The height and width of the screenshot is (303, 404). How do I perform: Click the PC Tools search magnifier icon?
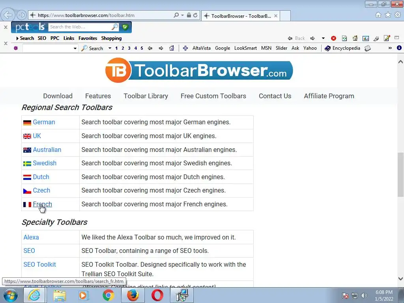coord(115,27)
